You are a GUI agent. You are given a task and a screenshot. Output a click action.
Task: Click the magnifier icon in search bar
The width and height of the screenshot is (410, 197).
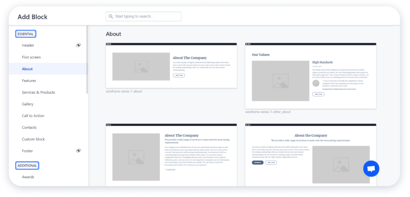111,16
